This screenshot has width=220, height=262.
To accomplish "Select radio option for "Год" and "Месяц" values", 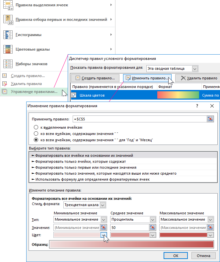I will click(x=36, y=140).
